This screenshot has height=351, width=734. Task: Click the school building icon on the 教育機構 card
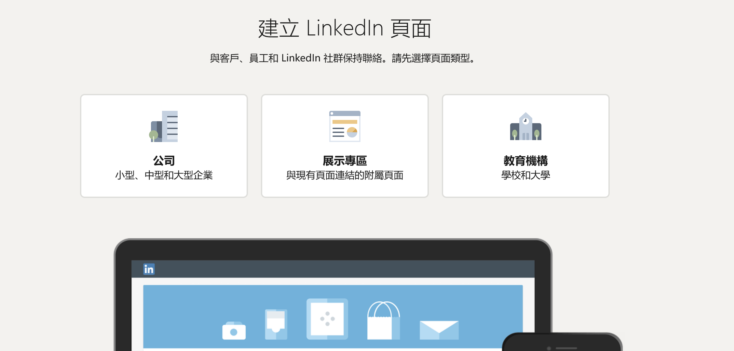(x=525, y=127)
